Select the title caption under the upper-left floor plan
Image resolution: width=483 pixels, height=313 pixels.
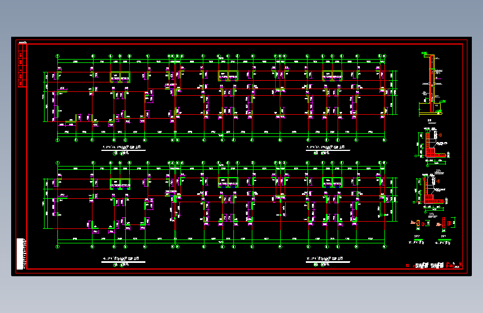[123, 149]
